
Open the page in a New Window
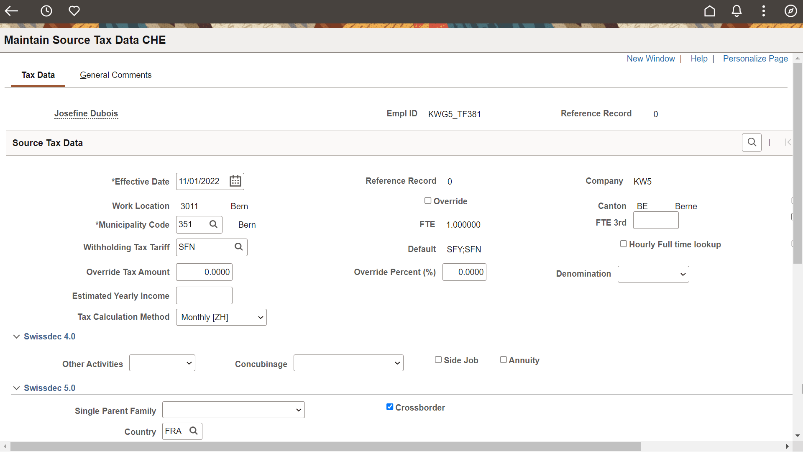click(x=650, y=59)
